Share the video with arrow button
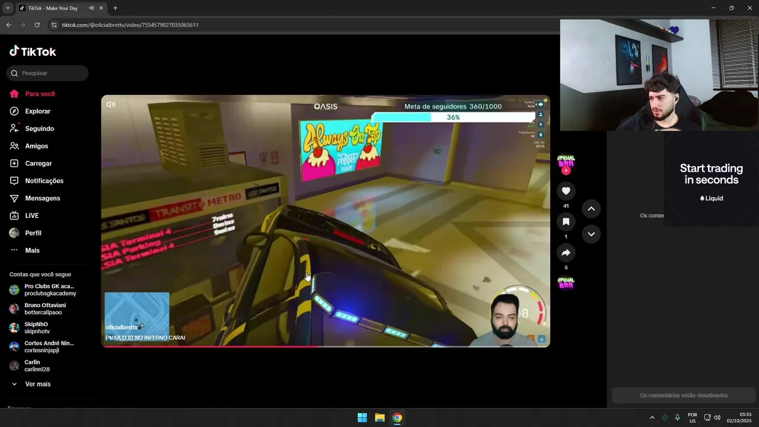This screenshot has width=759, height=427. 566,253
